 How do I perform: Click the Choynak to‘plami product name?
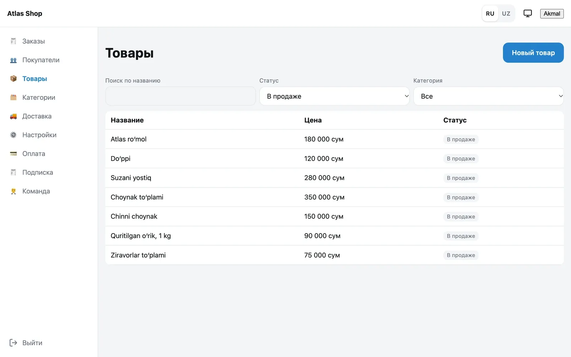pos(137,197)
